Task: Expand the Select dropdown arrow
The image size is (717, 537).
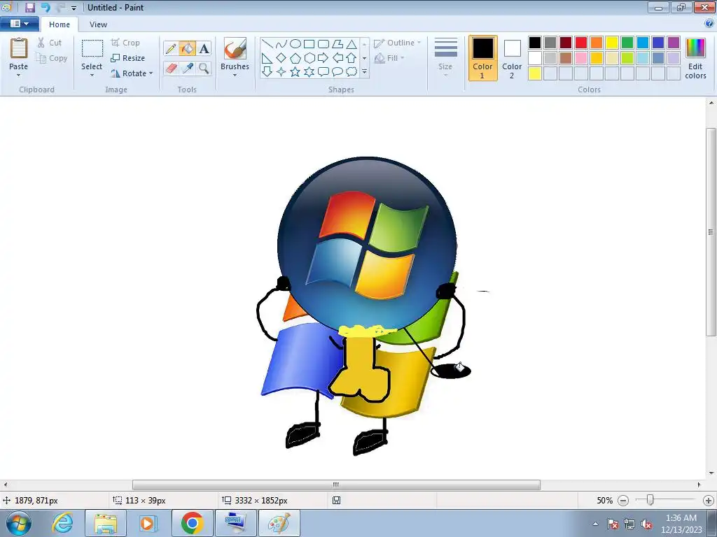Action: point(92,75)
